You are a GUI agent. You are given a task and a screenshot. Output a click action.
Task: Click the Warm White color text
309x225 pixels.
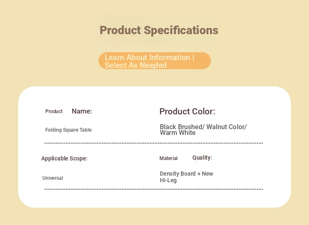[x=178, y=133]
